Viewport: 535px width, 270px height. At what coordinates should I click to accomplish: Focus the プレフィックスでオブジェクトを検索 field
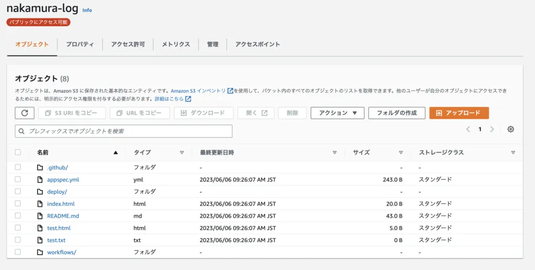123,131
